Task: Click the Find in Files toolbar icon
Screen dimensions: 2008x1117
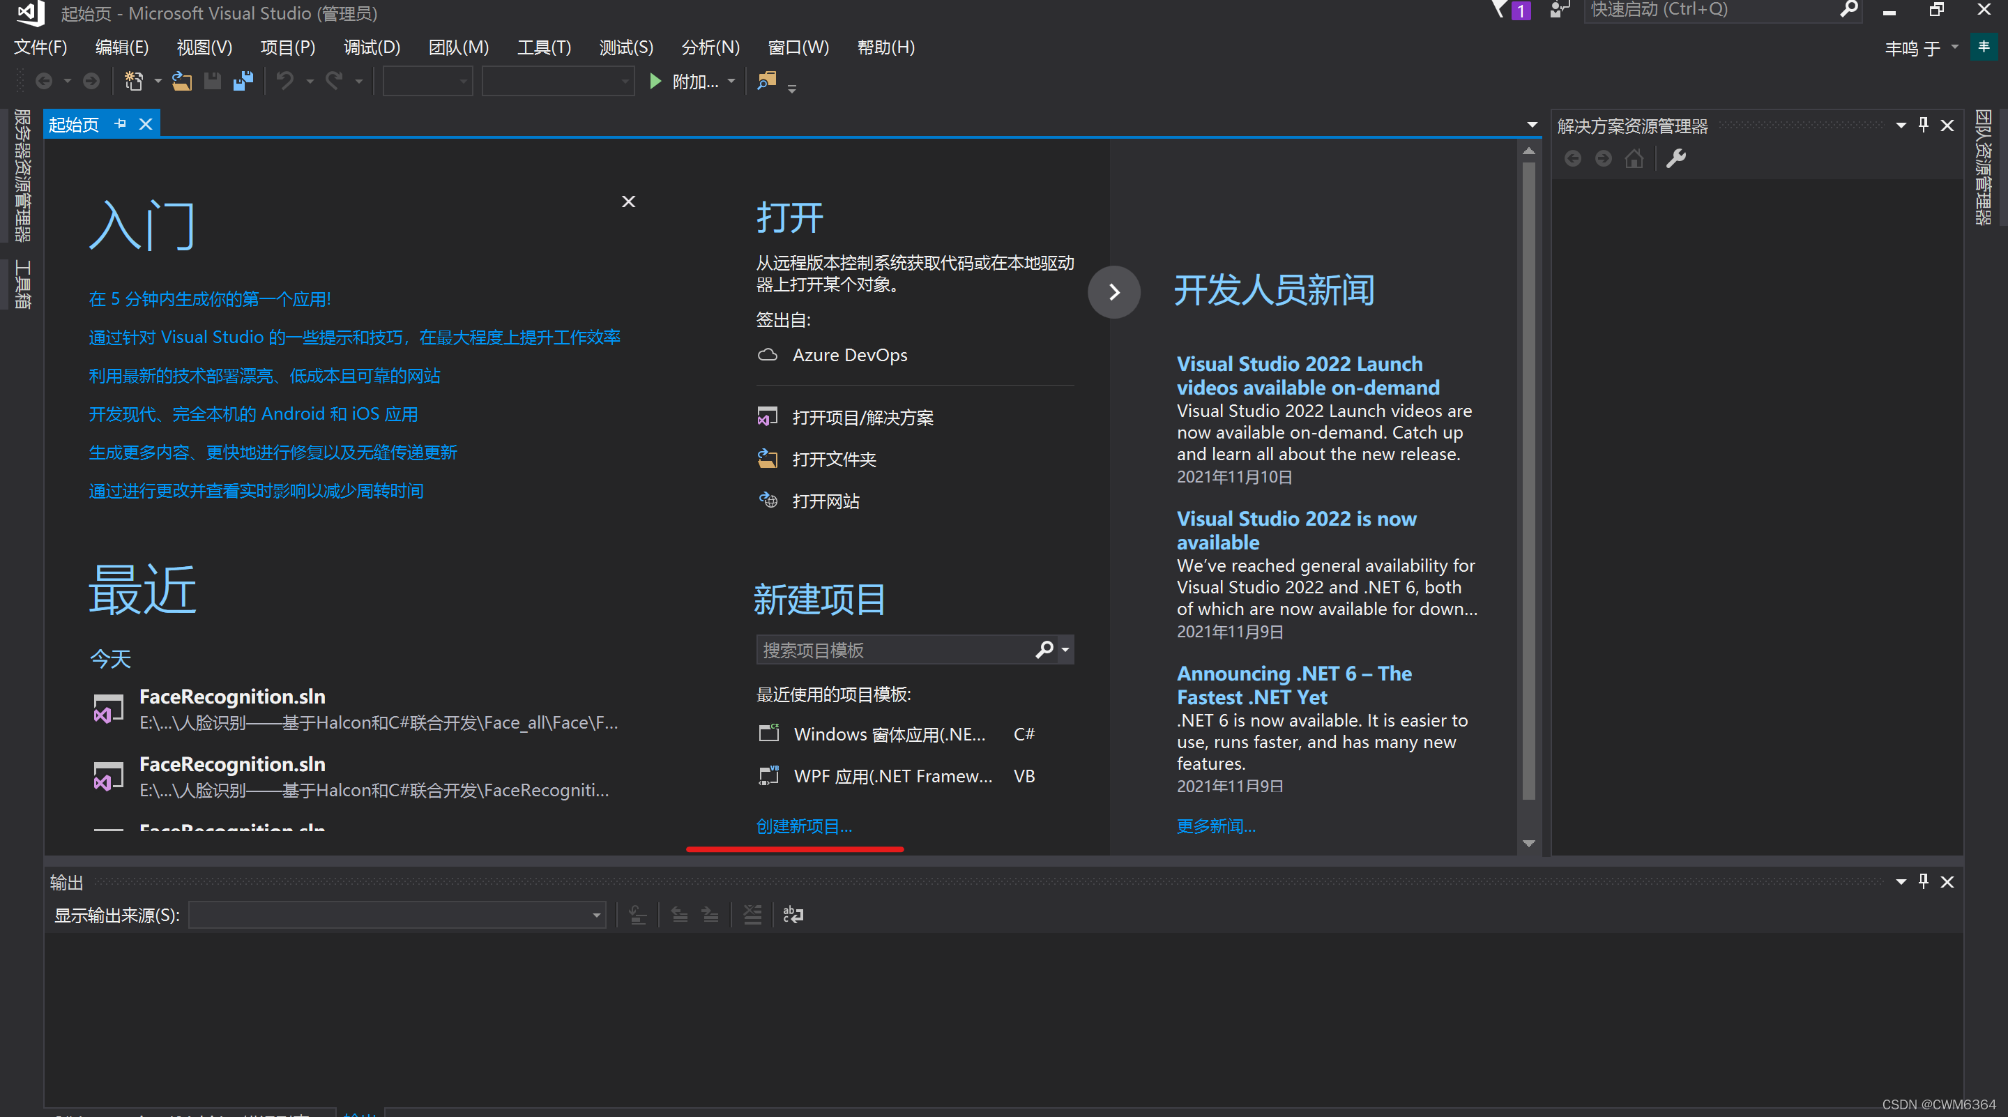Action: [767, 81]
